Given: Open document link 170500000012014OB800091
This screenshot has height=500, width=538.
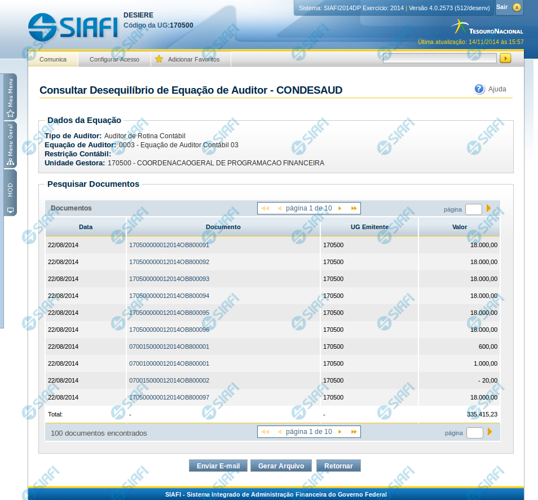Looking at the screenshot, I should tap(169, 245).
